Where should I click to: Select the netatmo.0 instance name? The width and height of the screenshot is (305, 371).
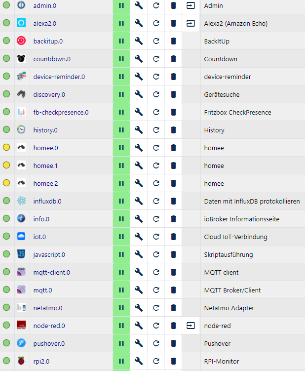tap(48, 308)
